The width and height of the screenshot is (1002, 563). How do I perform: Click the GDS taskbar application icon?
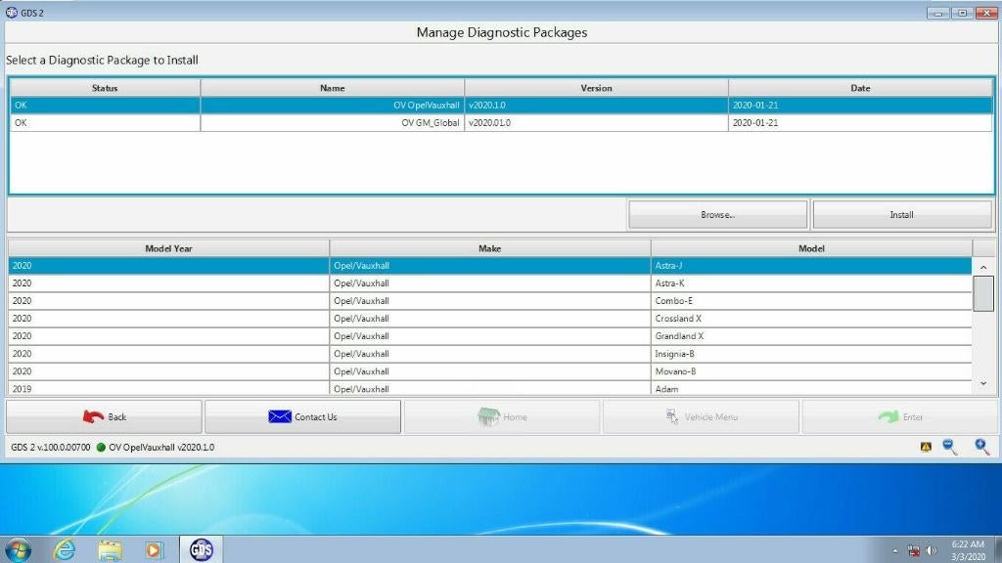(202, 549)
